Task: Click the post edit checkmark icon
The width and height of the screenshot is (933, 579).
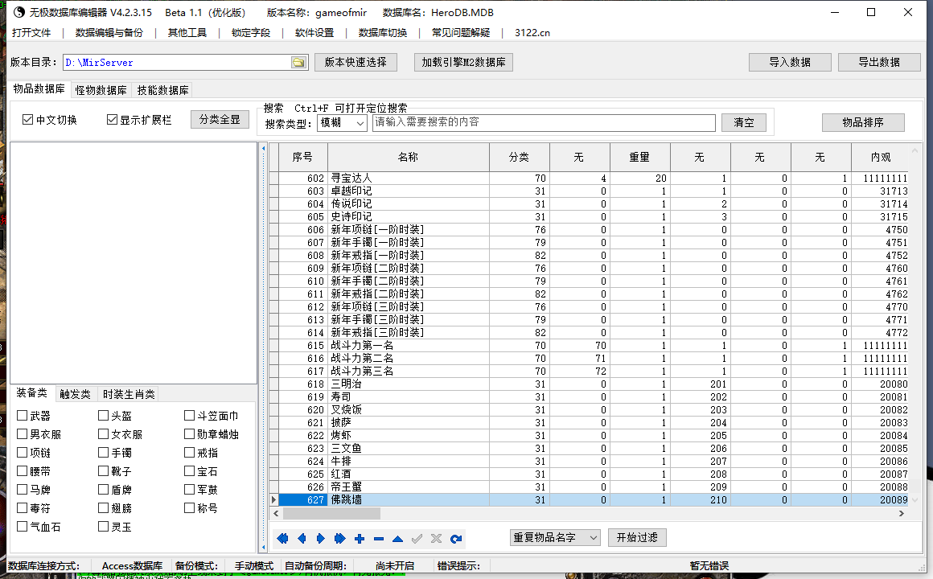Action: 417,539
